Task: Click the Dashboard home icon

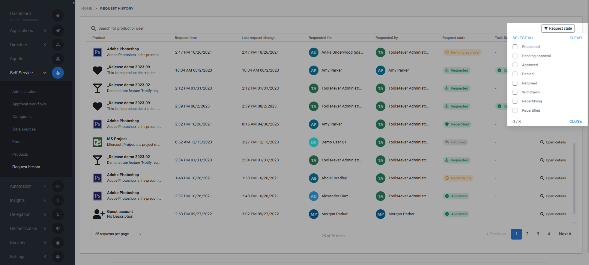Action: [x=58, y=16]
